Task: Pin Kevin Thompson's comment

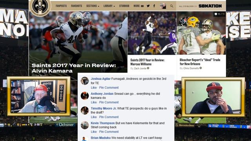Action: (109, 132)
